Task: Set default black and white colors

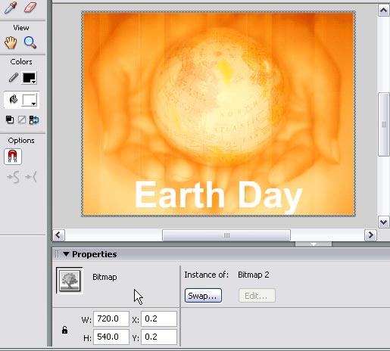Action: pyautogui.click(x=10, y=120)
